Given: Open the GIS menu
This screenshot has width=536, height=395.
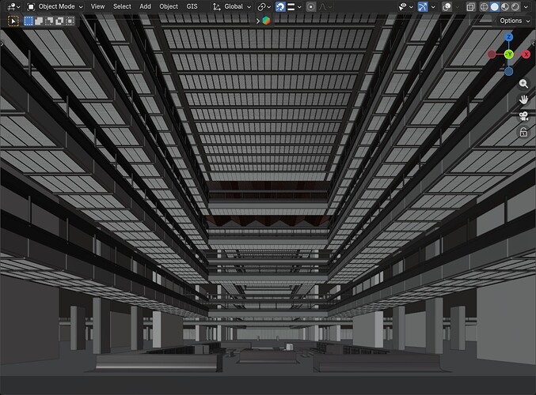Looking at the screenshot, I should point(192,6).
